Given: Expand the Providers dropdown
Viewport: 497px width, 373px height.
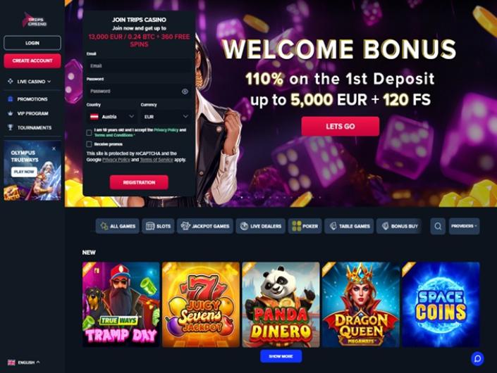Looking at the screenshot, I should (x=464, y=226).
